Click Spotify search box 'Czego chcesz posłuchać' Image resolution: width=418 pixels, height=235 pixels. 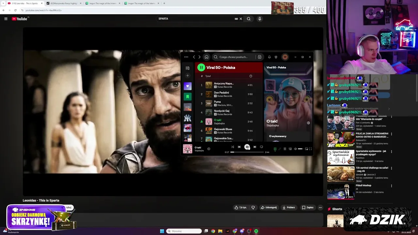(233, 57)
